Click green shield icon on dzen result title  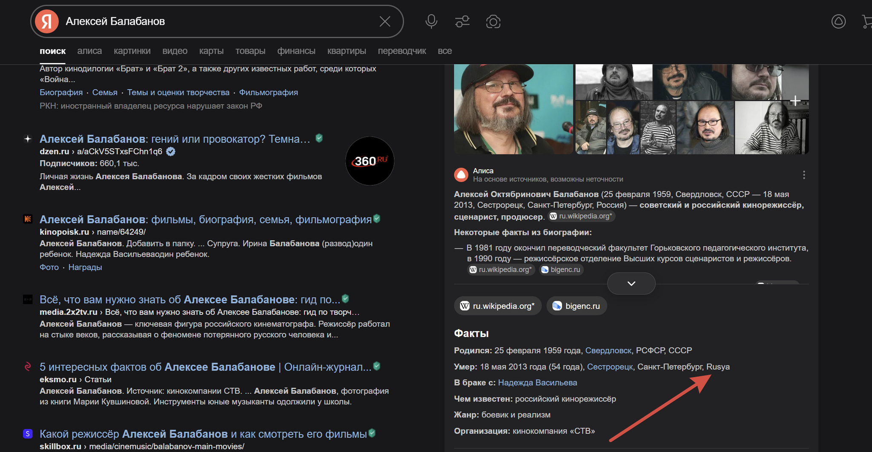319,138
